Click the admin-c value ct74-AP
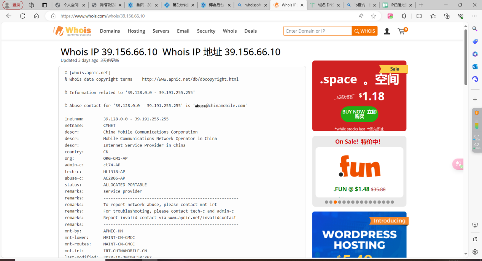Image resolution: width=482 pixels, height=261 pixels. click(112, 165)
